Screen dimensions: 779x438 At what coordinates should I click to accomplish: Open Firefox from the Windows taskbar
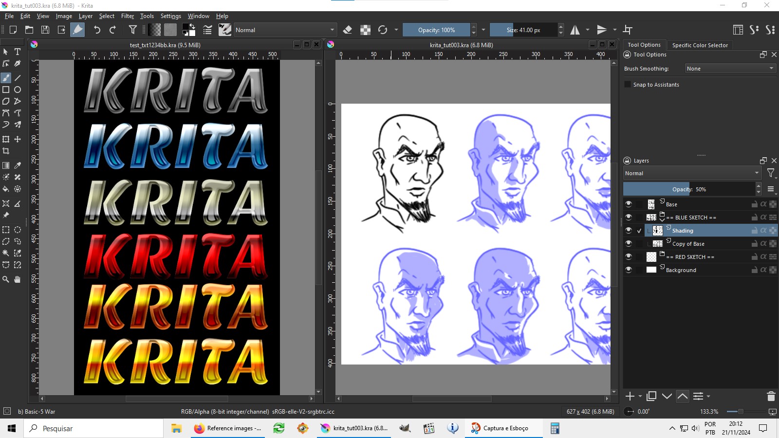click(x=228, y=428)
